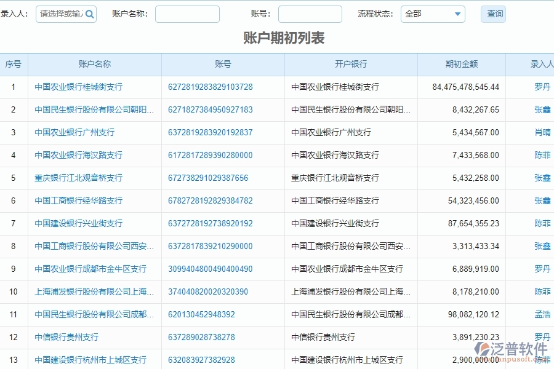Open account 上海浦发银行股份有限公司上海 row
Screen dimensions: 554x369
coord(93,292)
